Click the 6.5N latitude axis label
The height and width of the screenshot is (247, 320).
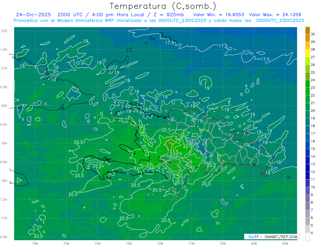[4, 237]
